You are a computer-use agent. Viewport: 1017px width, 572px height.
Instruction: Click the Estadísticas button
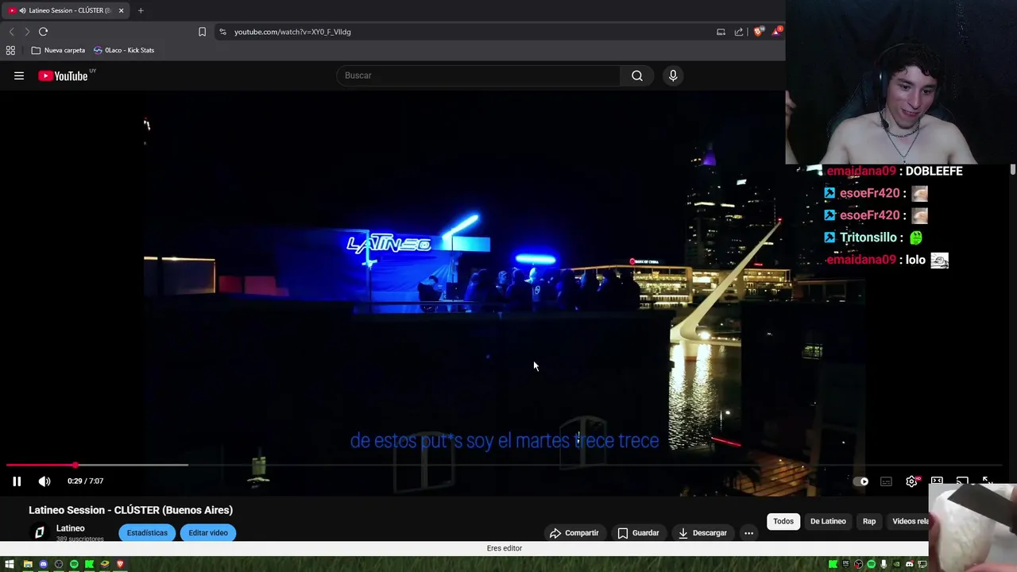point(147,533)
